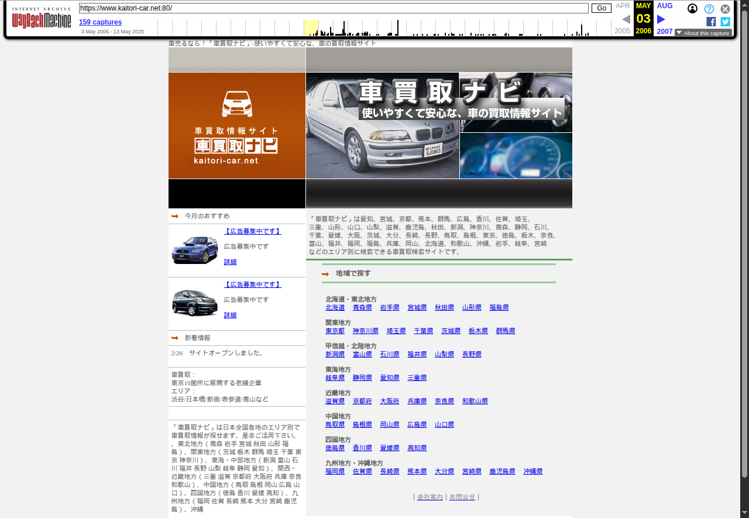Screen dimensions: 749x518
Task: Click the help question mark icon
Action: click(x=709, y=9)
